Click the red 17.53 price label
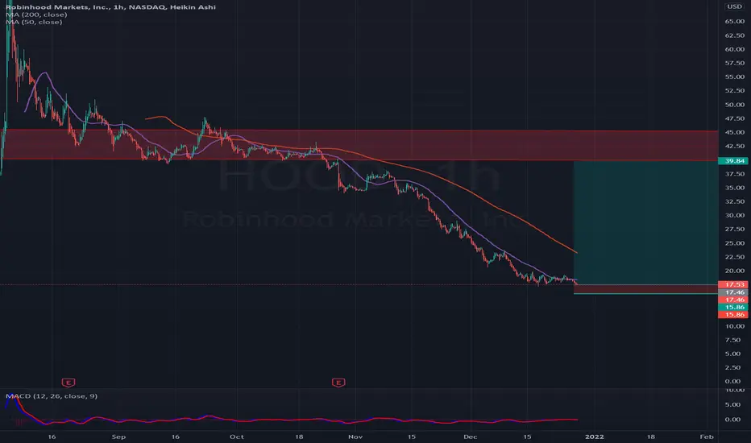The height and width of the screenshot is (443, 751). point(732,284)
